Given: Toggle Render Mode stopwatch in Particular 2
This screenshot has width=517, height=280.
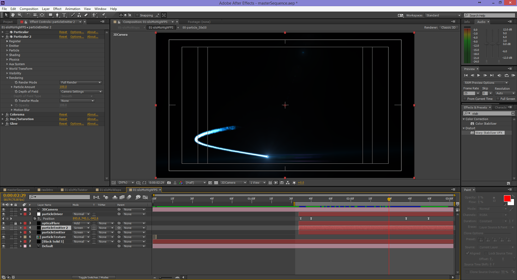Looking at the screenshot, I should pos(16,82).
